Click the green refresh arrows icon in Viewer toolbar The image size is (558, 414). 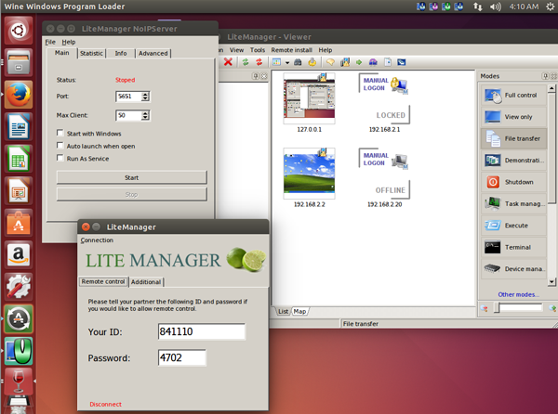tap(246, 62)
